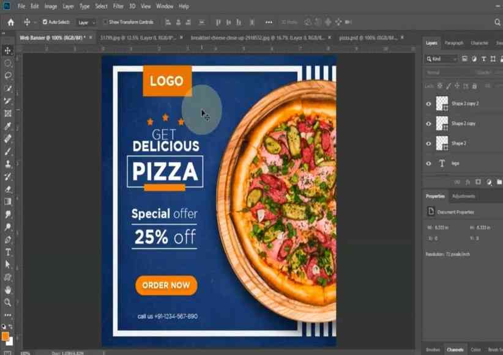
Task: Select the Shape 2 copy layer thumbnail
Action: coord(442,123)
